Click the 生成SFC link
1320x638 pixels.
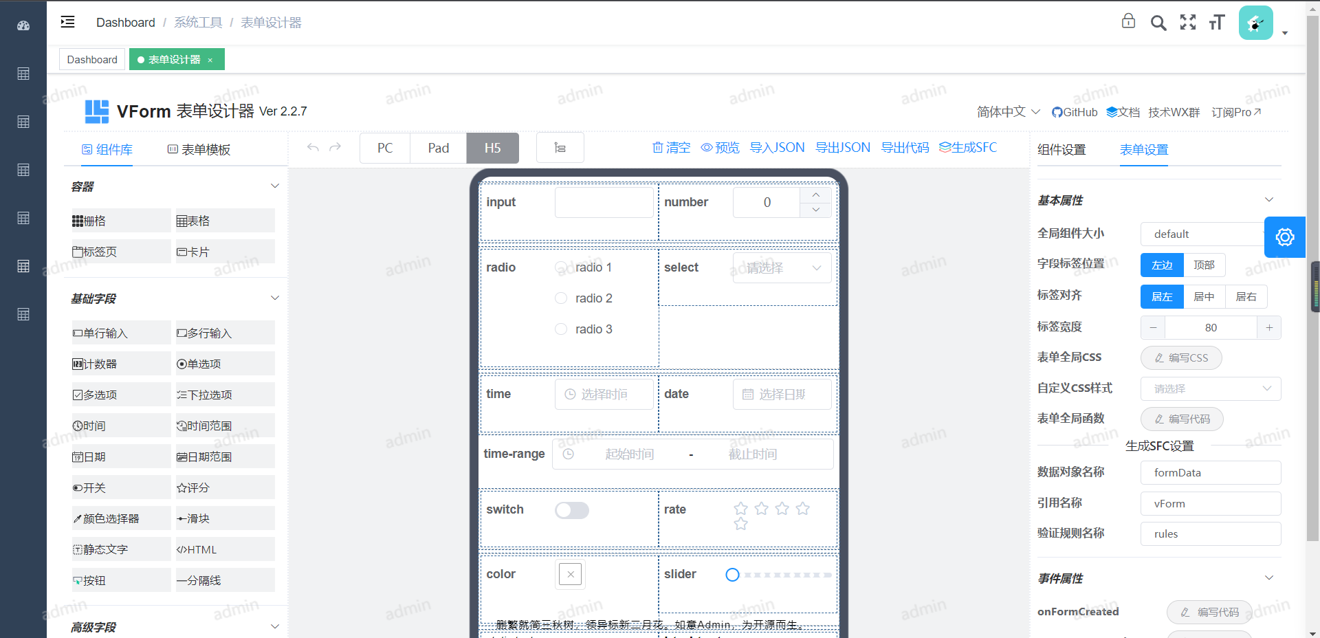[967, 148]
